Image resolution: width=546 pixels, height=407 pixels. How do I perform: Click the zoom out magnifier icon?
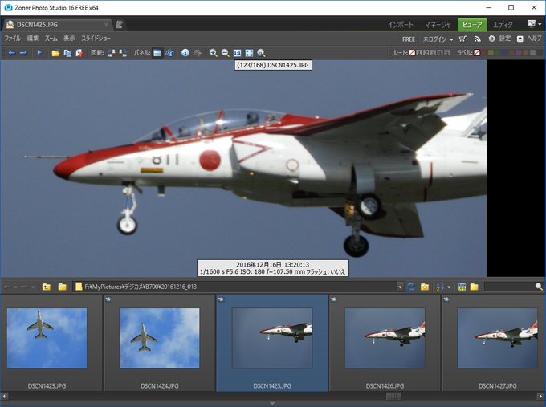tap(226, 53)
